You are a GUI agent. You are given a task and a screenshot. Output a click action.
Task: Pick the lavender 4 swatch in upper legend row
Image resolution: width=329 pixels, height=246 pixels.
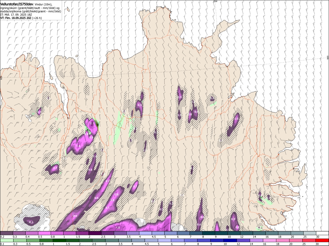(x=145, y=233)
